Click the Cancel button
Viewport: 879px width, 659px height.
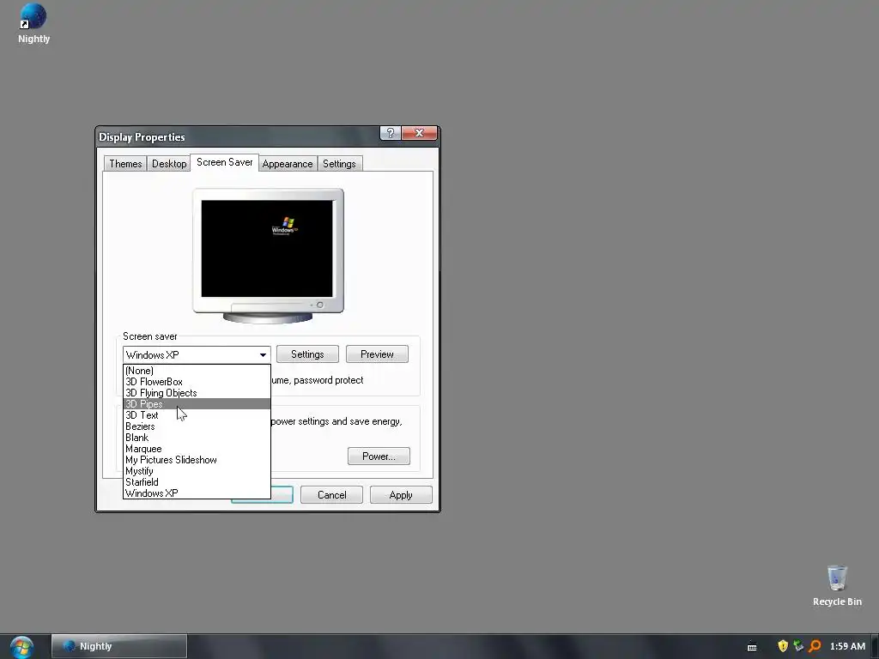(332, 495)
